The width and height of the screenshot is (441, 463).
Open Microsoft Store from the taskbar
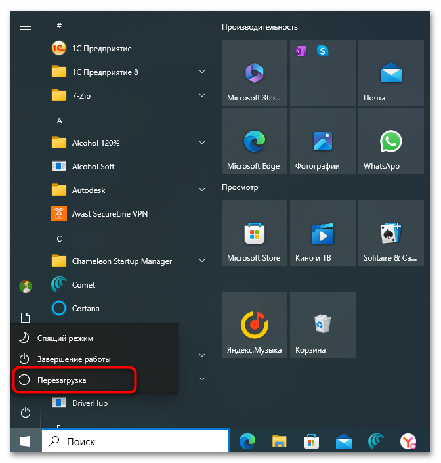[x=311, y=441]
